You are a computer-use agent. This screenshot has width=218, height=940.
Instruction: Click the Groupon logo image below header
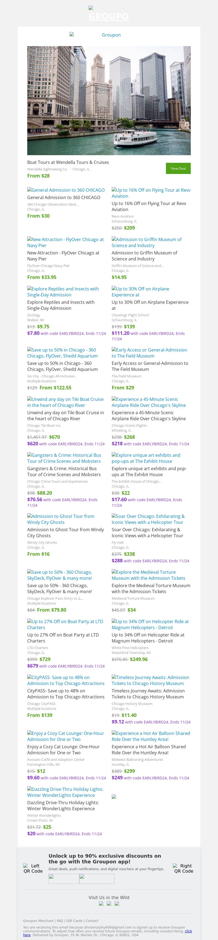coord(109,35)
